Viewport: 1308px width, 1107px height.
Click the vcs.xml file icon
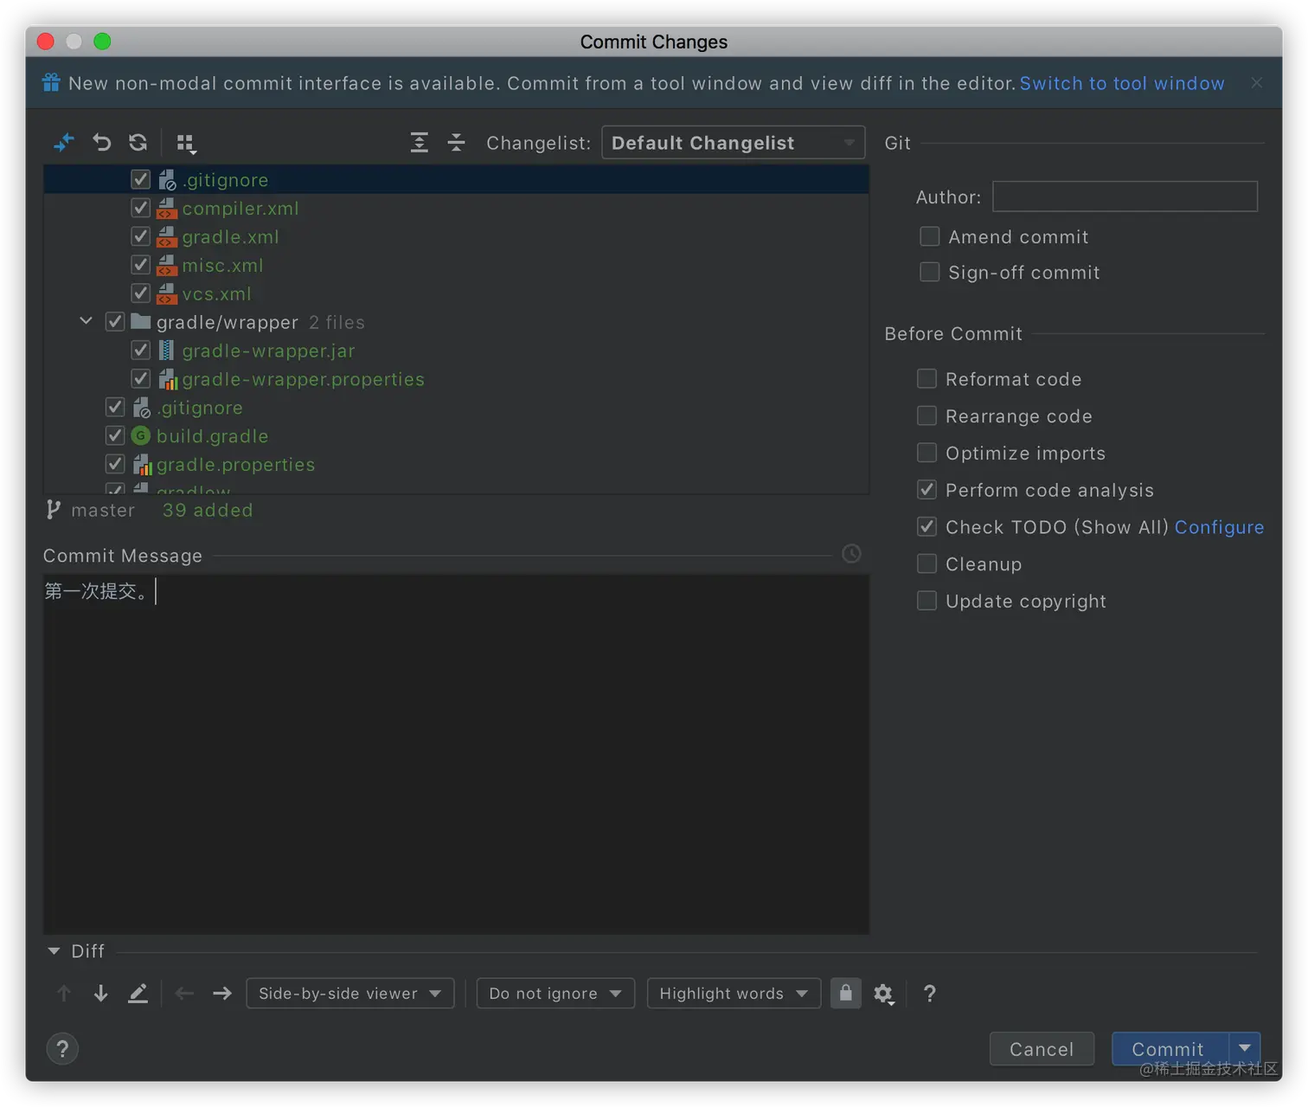click(x=167, y=293)
